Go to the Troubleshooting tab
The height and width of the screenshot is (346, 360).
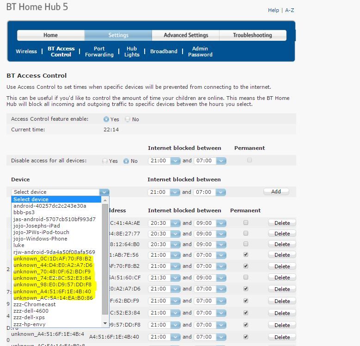point(252,35)
